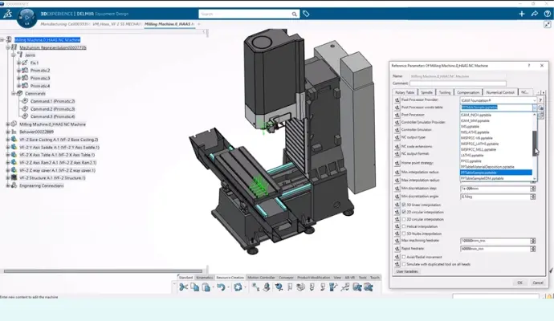The height and width of the screenshot is (321, 554).
Task: Click the Copy icon in the toolbar
Action: (x=194, y=287)
